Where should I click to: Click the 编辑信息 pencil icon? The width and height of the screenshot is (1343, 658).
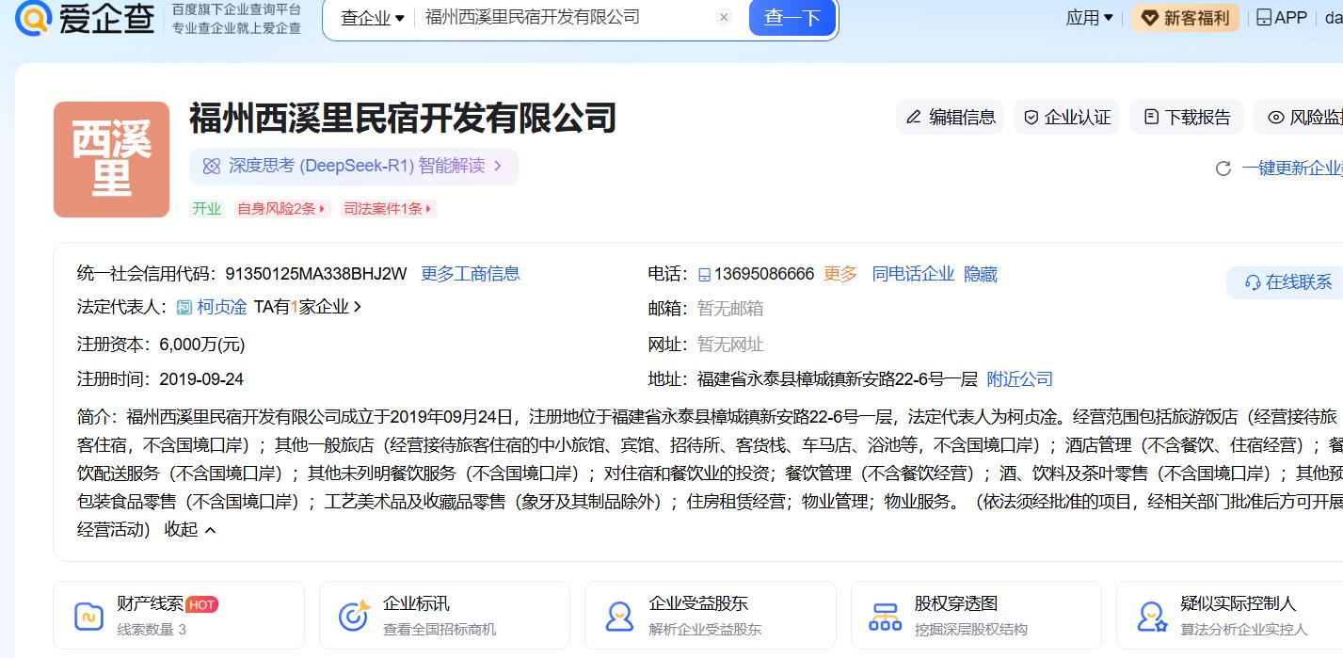point(913,117)
